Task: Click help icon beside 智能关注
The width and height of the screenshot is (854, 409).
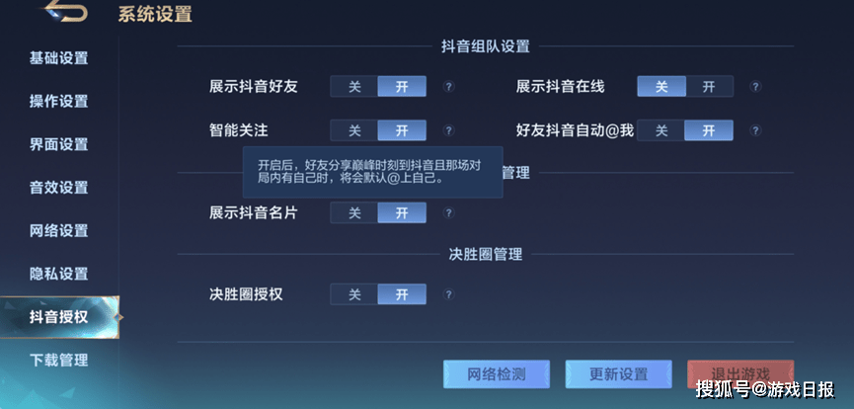Action: 448,130
